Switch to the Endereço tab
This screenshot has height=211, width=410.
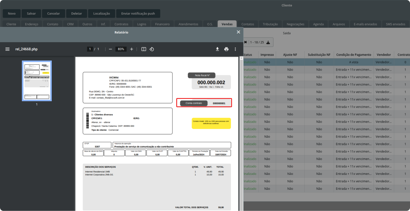pyautogui.click(x=32, y=24)
